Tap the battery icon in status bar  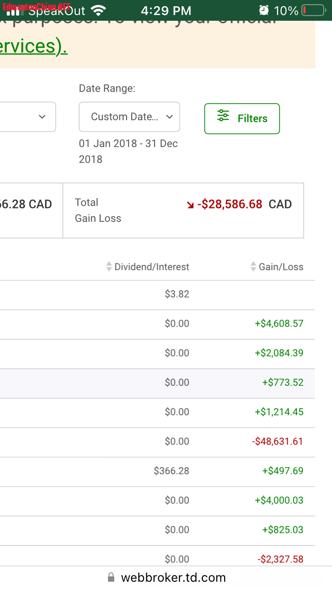(312, 10)
